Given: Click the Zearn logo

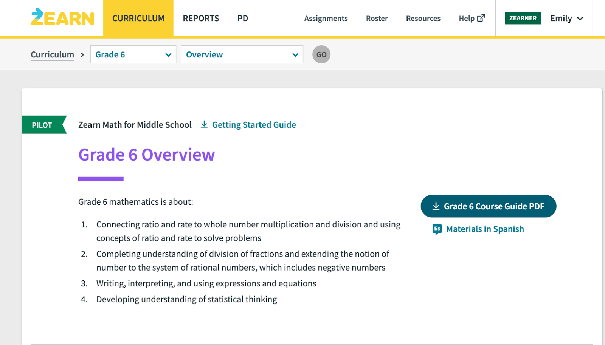Looking at the screenshot, I should (x=62, y=17).
